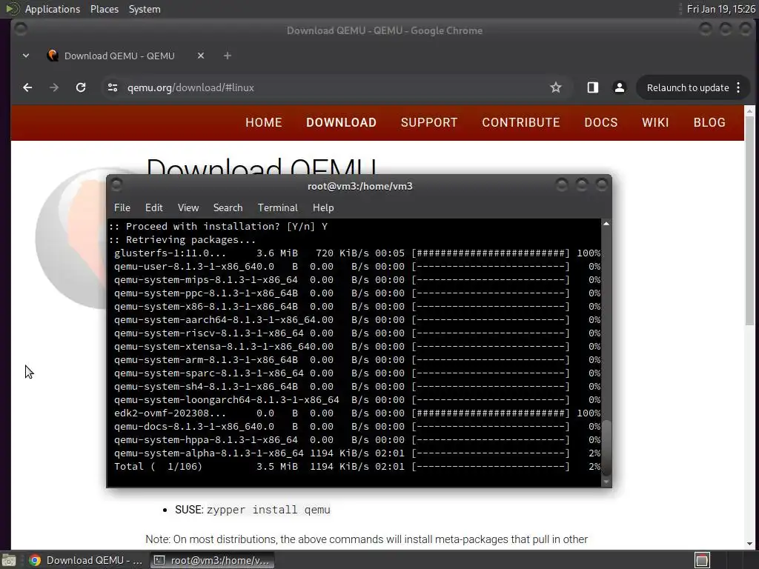Open terminal Help menu

tap(323, 207)
